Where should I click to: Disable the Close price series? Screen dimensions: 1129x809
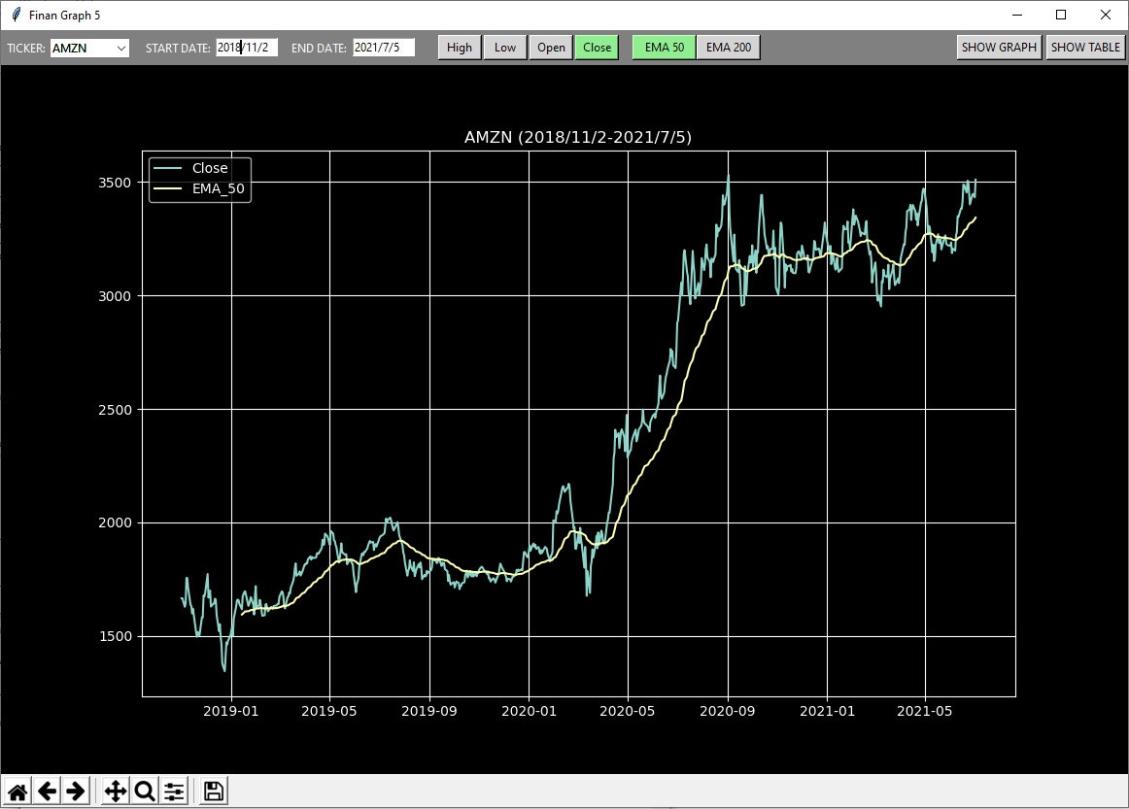(597, 48)
